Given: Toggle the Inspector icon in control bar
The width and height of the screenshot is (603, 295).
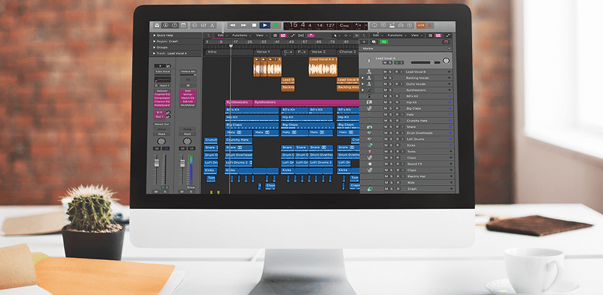Looking at the screenshot, I should (166, 25).
